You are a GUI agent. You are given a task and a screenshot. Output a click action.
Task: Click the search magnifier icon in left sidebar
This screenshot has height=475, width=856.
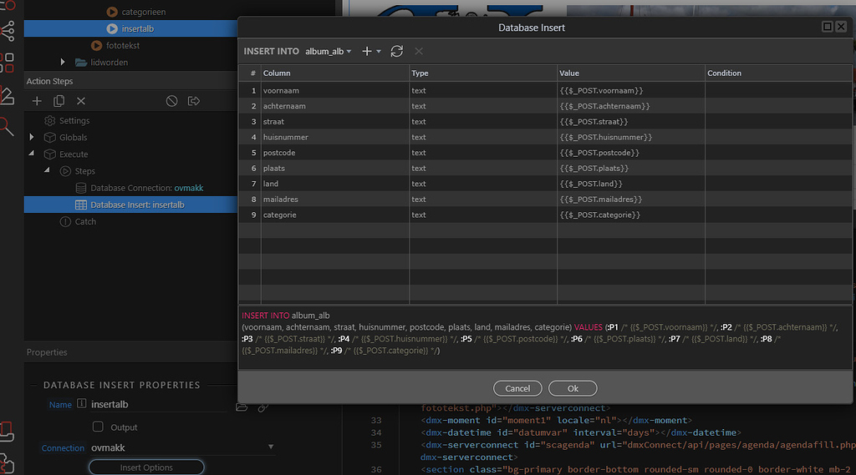[7, 126]
